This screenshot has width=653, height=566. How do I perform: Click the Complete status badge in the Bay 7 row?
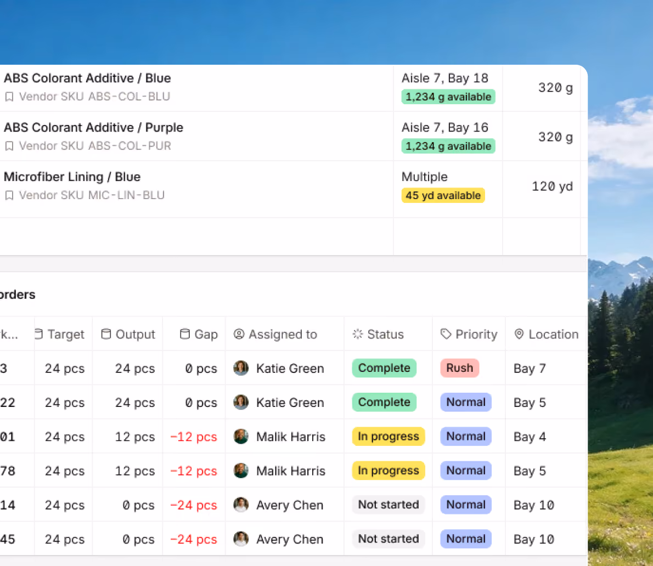click(x=384, y=369)
